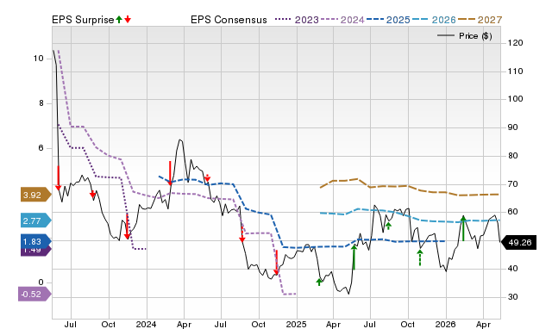Click the 2025 x-axis label

[x=296, y=324]
